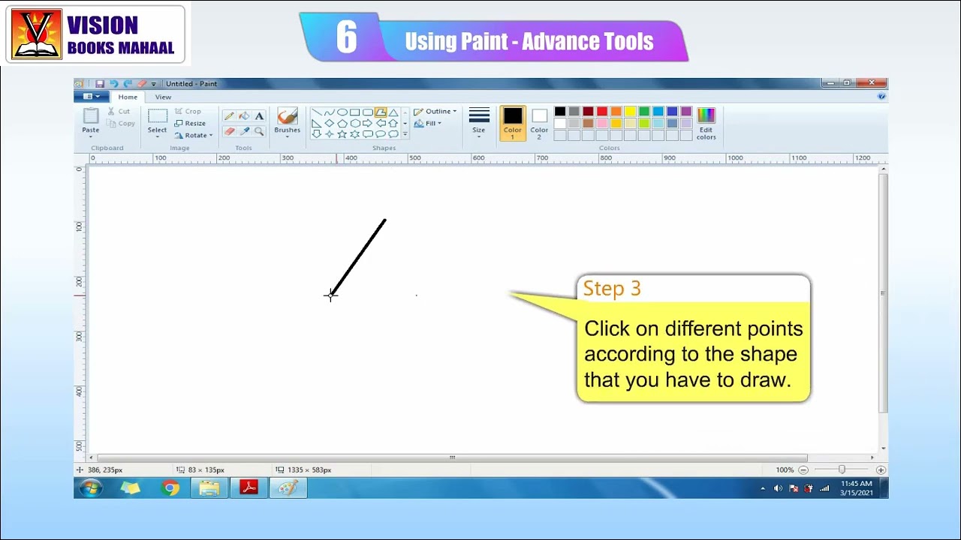Open the Paste dropdown arrow

click(91, 136)
